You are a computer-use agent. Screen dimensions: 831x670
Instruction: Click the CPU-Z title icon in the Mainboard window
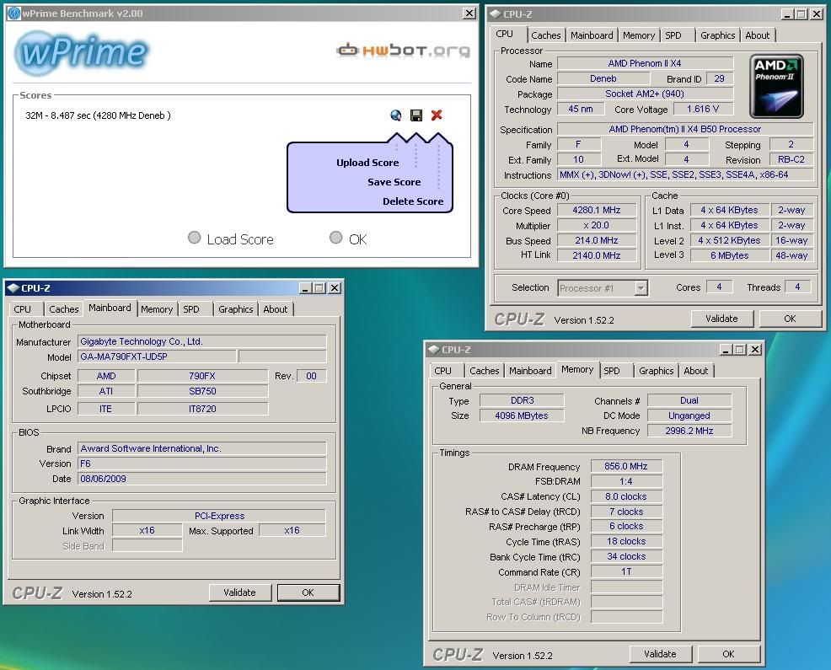[x=13, y=288]
